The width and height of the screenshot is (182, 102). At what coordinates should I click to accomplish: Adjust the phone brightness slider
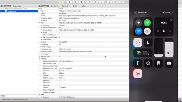159,48
